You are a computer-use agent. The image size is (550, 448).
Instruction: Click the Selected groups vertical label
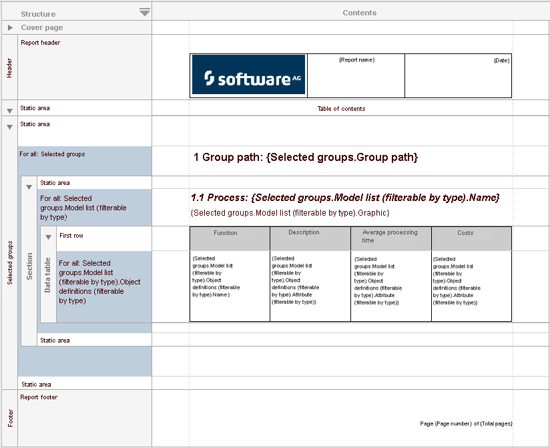pos(10,262)
